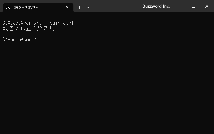Click the empty black terminal area
This screenshot has width=214, height=134.
pos(107,87)
